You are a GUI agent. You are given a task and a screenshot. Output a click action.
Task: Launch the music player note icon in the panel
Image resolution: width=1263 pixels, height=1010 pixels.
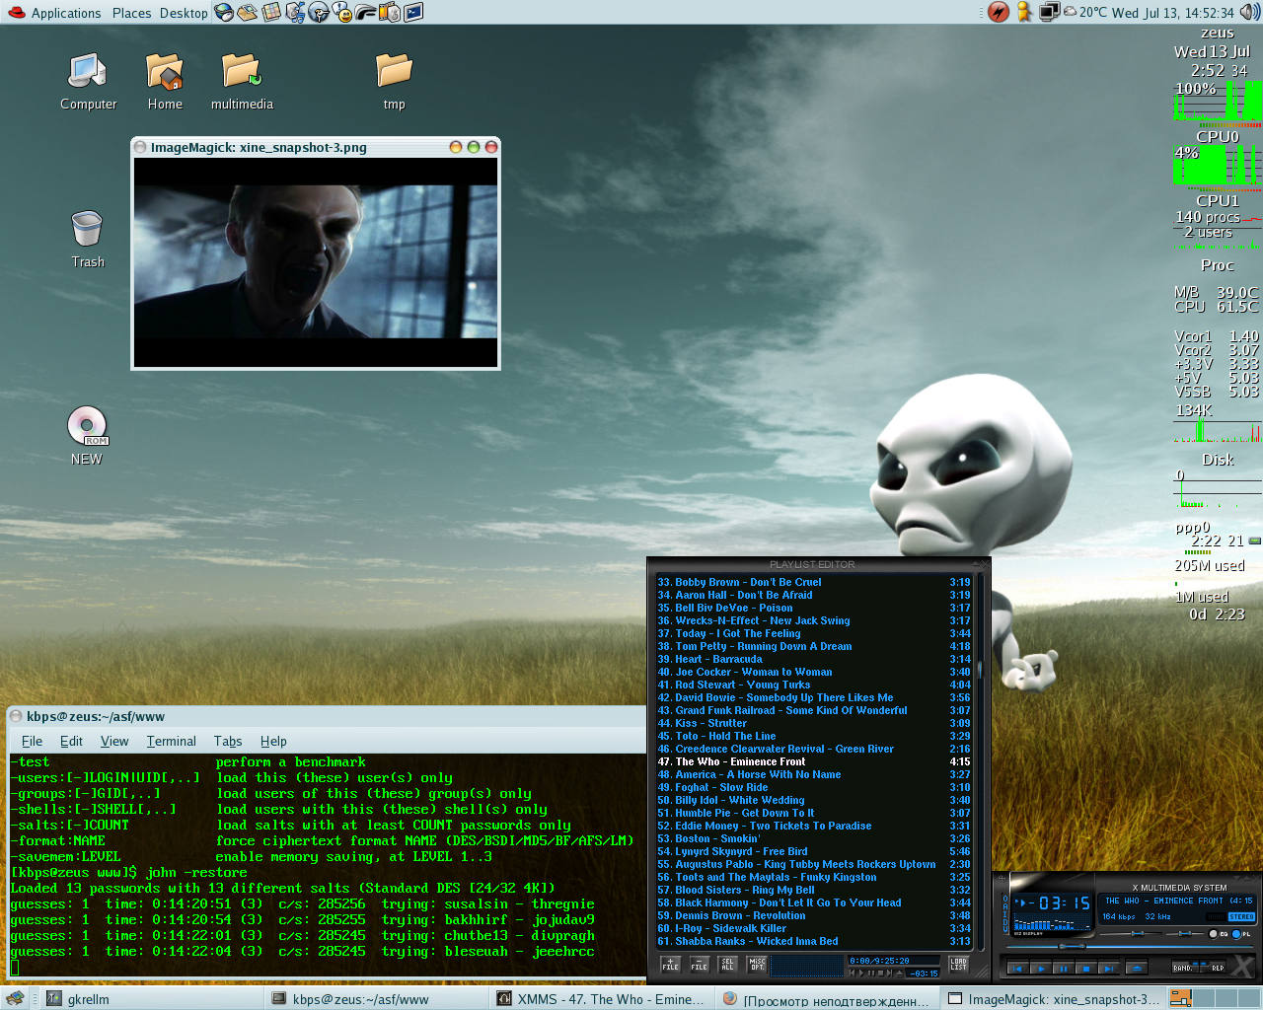[x=295, y=12]
